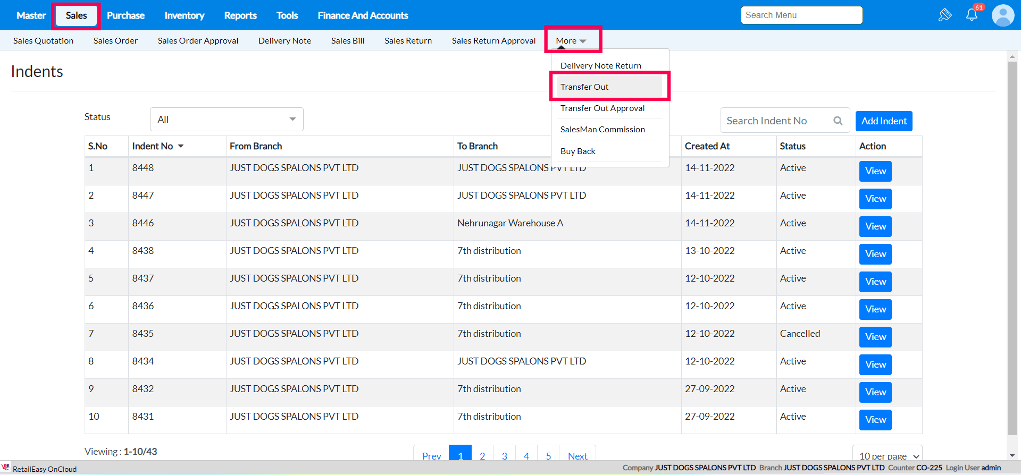This screenshot has width=1021, height=475.
Task: Open the user profile avatar
Action: pos(1003,15)
